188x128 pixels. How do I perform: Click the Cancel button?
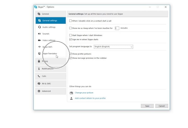point(162,106)
